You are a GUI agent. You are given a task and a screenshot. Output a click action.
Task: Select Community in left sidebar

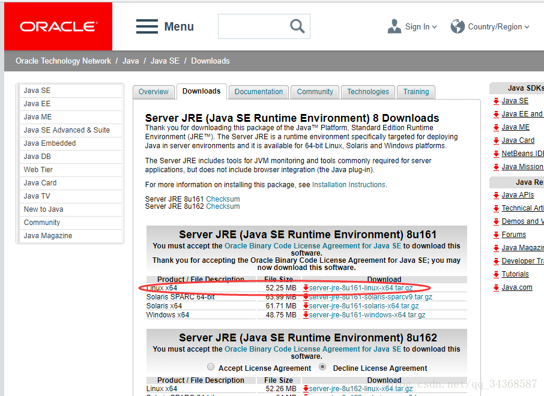[70, 222]
